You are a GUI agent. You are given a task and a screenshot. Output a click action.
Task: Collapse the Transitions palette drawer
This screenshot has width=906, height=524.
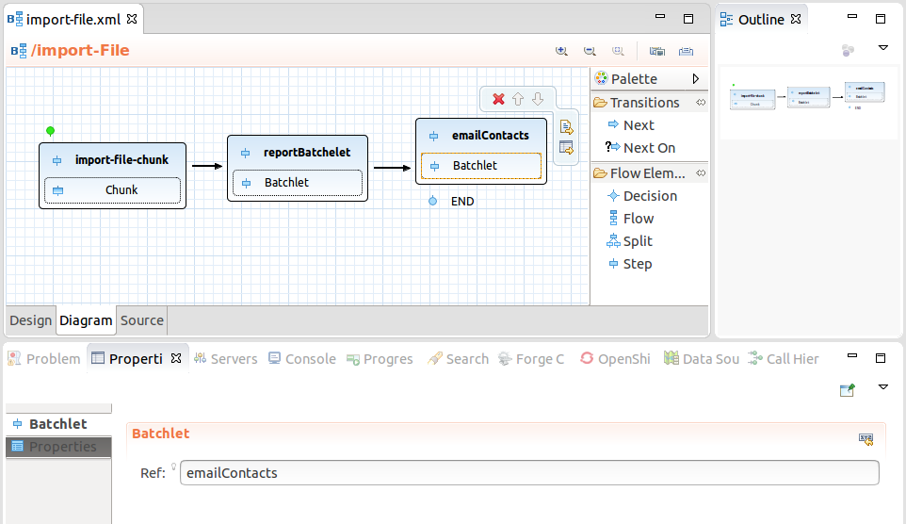[x=644, y=103]
